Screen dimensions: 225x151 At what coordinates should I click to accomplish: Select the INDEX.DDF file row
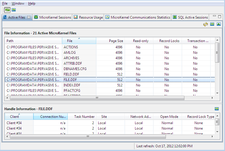72,85
